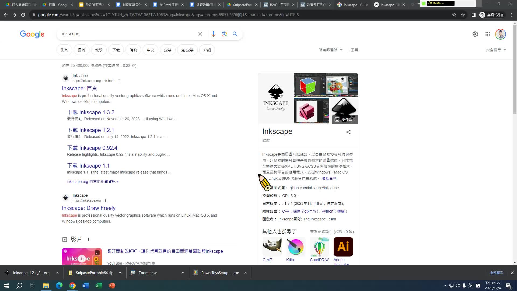Select the 中文 filter chip
517x291 pixels.
[151, 50]
